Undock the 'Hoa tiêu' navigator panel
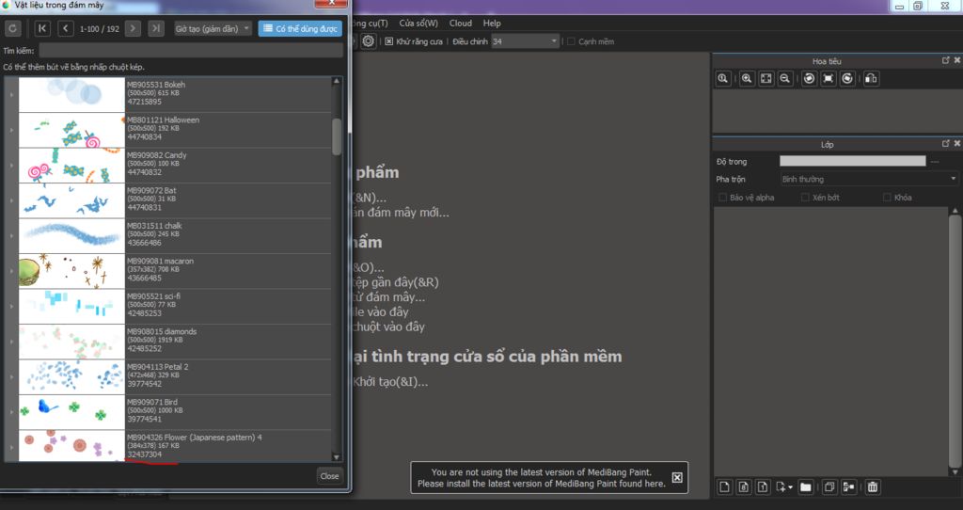 click(x=946, y=60)
